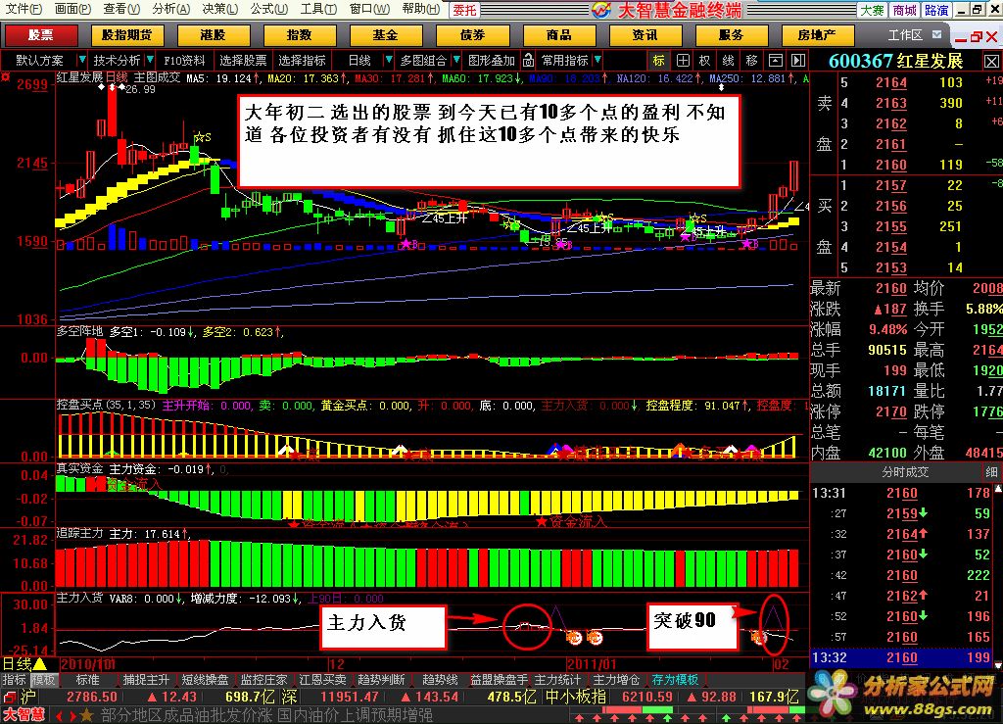This screenshot has height=724, width=1003.
Task: Select the 趋势线 template
Action: coord(440,680)
